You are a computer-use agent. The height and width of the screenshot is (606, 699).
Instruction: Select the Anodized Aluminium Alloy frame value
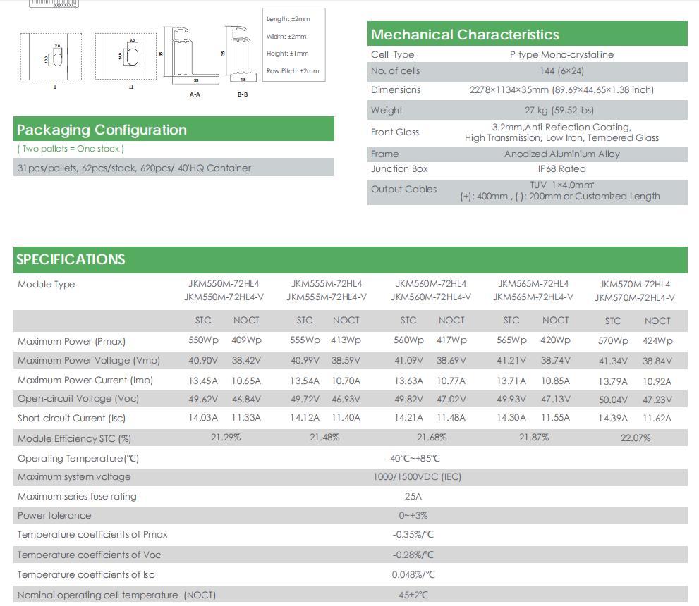click(x=561, y=154)
